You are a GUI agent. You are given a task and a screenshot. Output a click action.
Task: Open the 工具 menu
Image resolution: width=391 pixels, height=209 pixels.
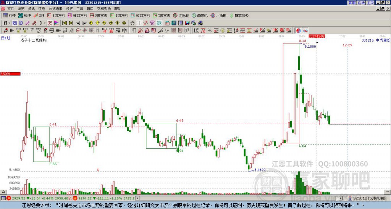(x=80, y=9)
